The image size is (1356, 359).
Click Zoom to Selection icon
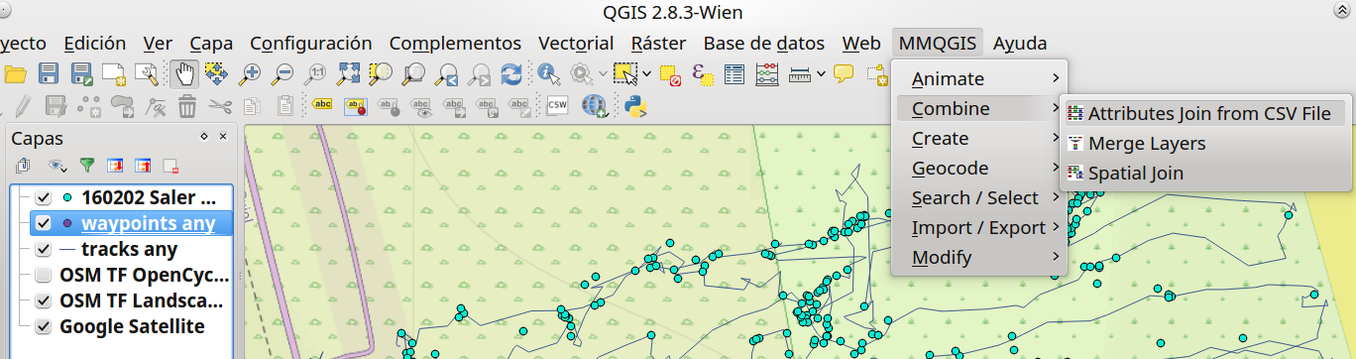pyautogui.click(x=381, y=73)
